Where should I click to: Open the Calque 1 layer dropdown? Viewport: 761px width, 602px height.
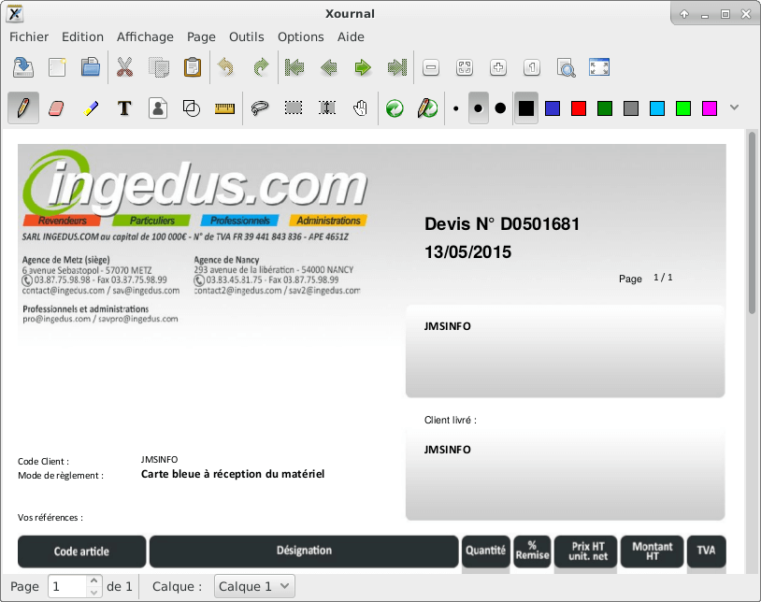coord(254,586)
